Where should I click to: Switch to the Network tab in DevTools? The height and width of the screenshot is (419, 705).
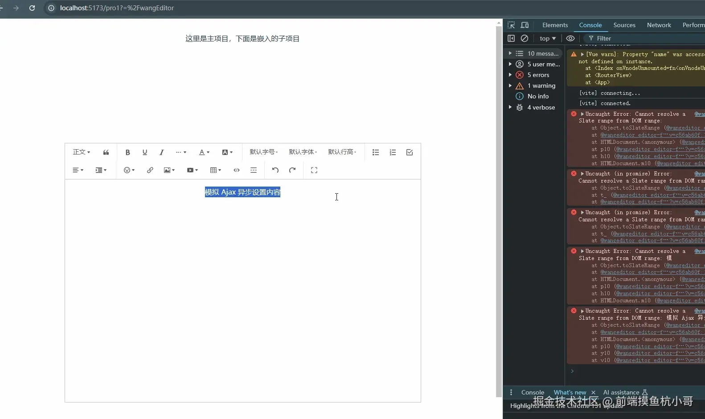click(x=659, y=25)
